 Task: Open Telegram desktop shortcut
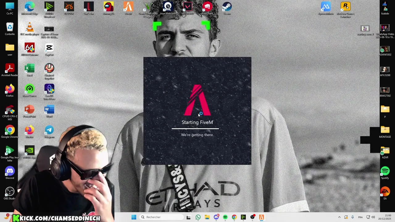click(x=49, y=132)
